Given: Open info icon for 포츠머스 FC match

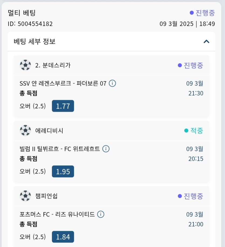Looking at the screenshot, I should (x=101, y=214).
